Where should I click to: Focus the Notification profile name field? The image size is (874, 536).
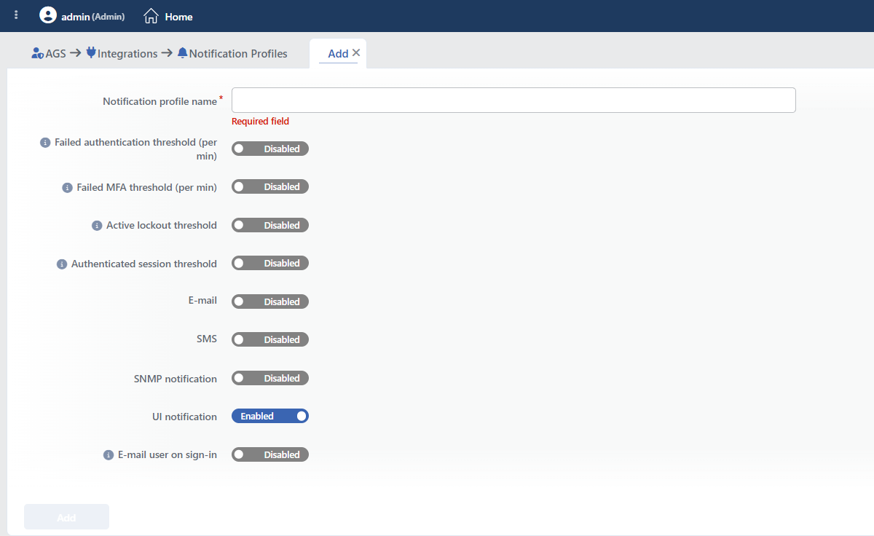[x=513, y=100]
